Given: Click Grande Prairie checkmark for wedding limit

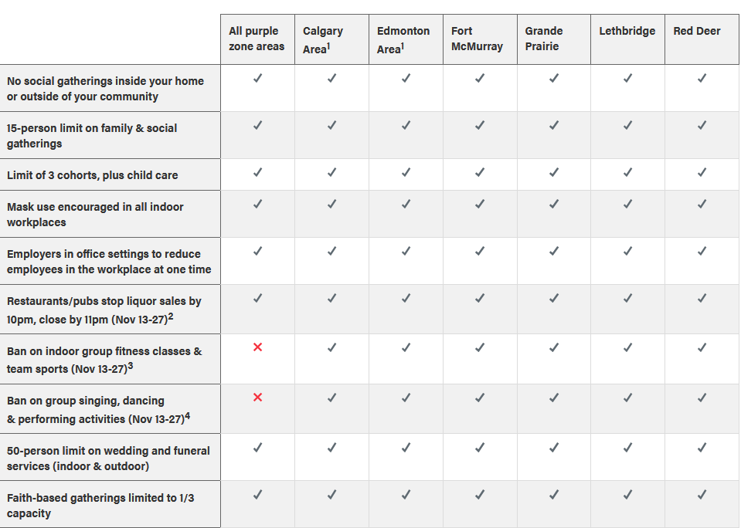Looking at the screenshot, I should [553, 447].
